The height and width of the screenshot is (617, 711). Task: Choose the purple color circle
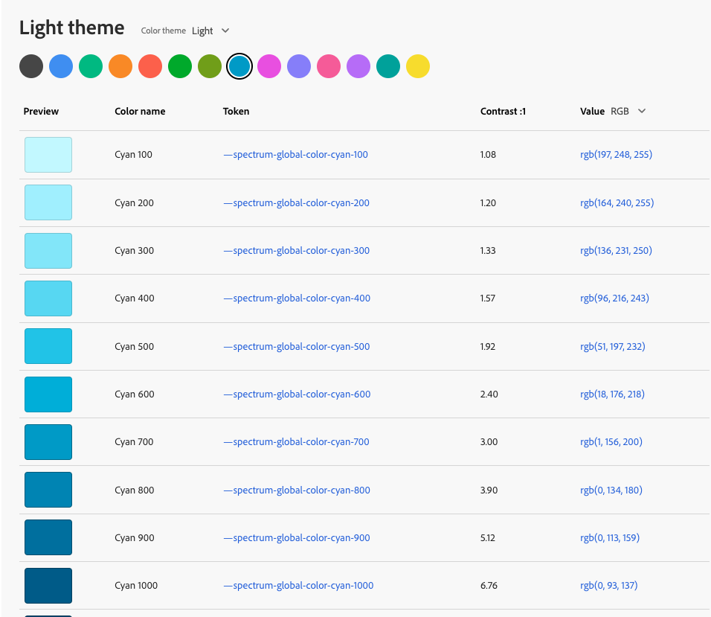[x=358, y=66]
